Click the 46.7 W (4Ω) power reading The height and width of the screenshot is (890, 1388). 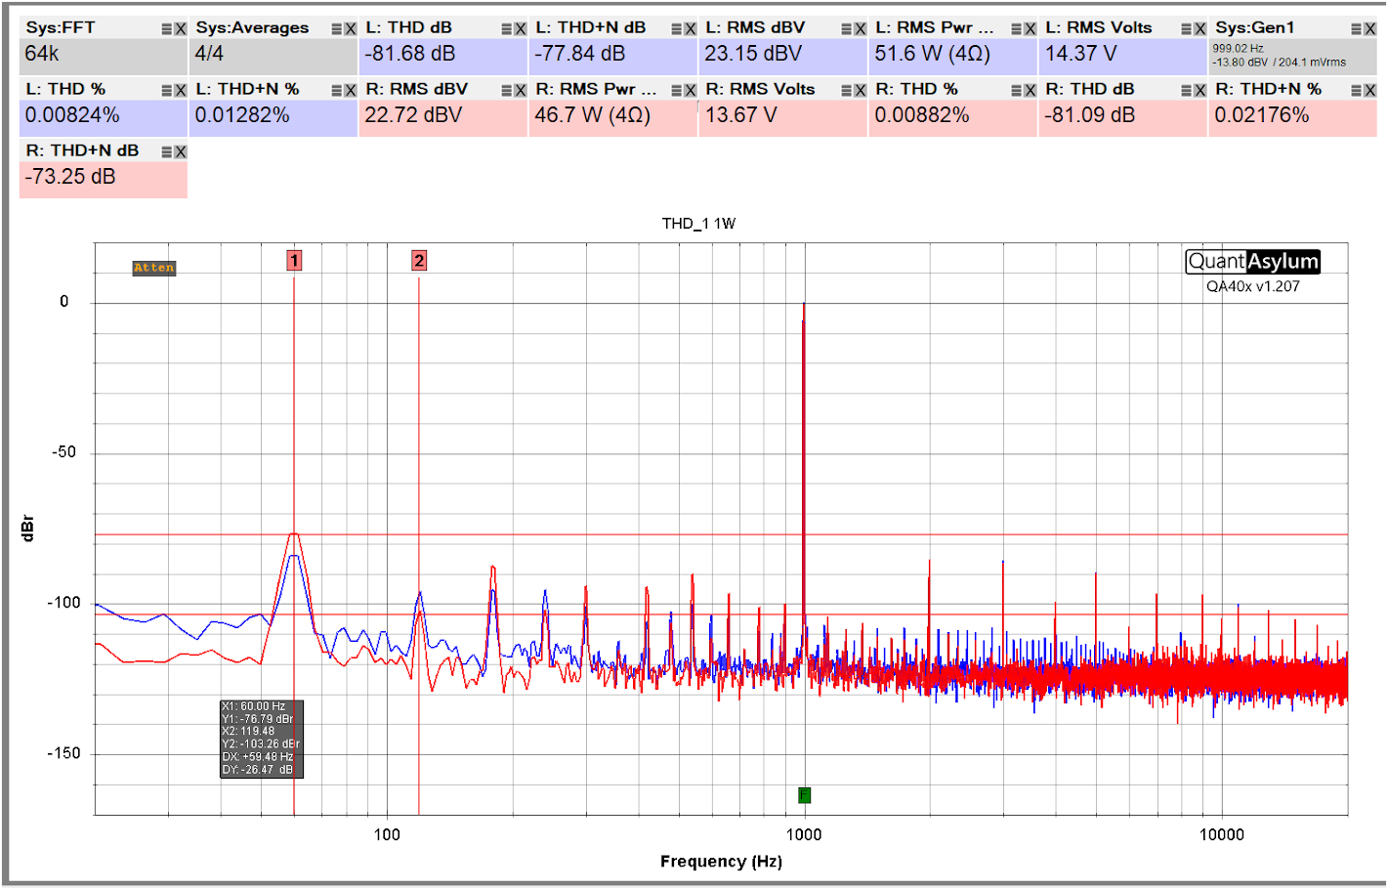pyautogui.click(x=593, y=115)
